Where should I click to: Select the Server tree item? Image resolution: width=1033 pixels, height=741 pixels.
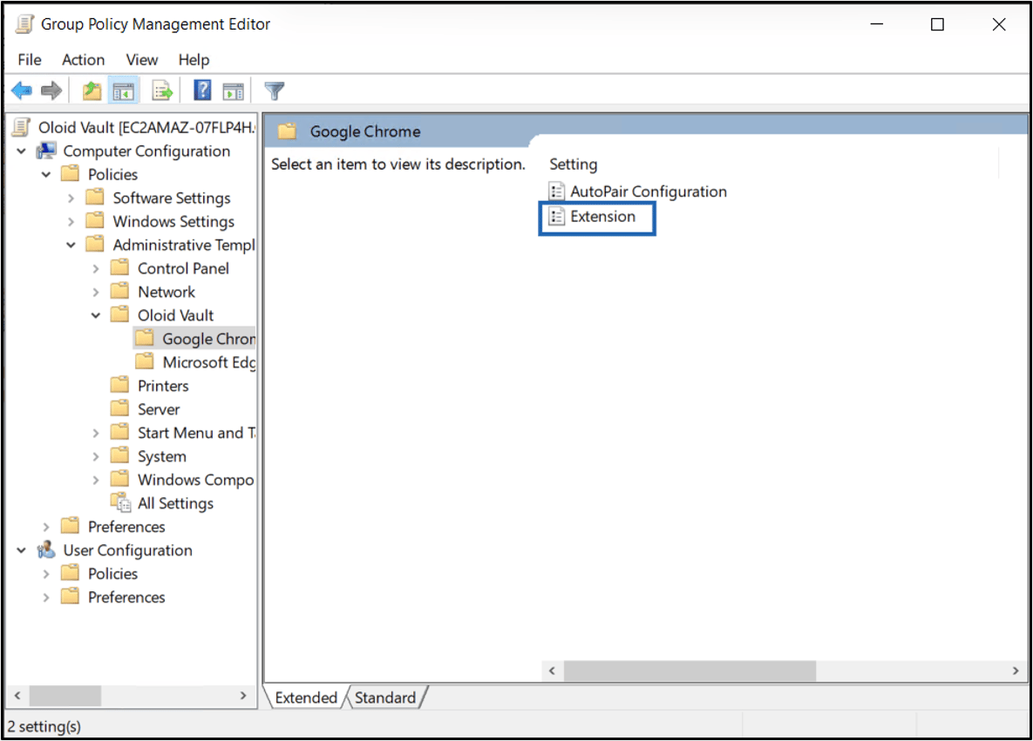146,408
